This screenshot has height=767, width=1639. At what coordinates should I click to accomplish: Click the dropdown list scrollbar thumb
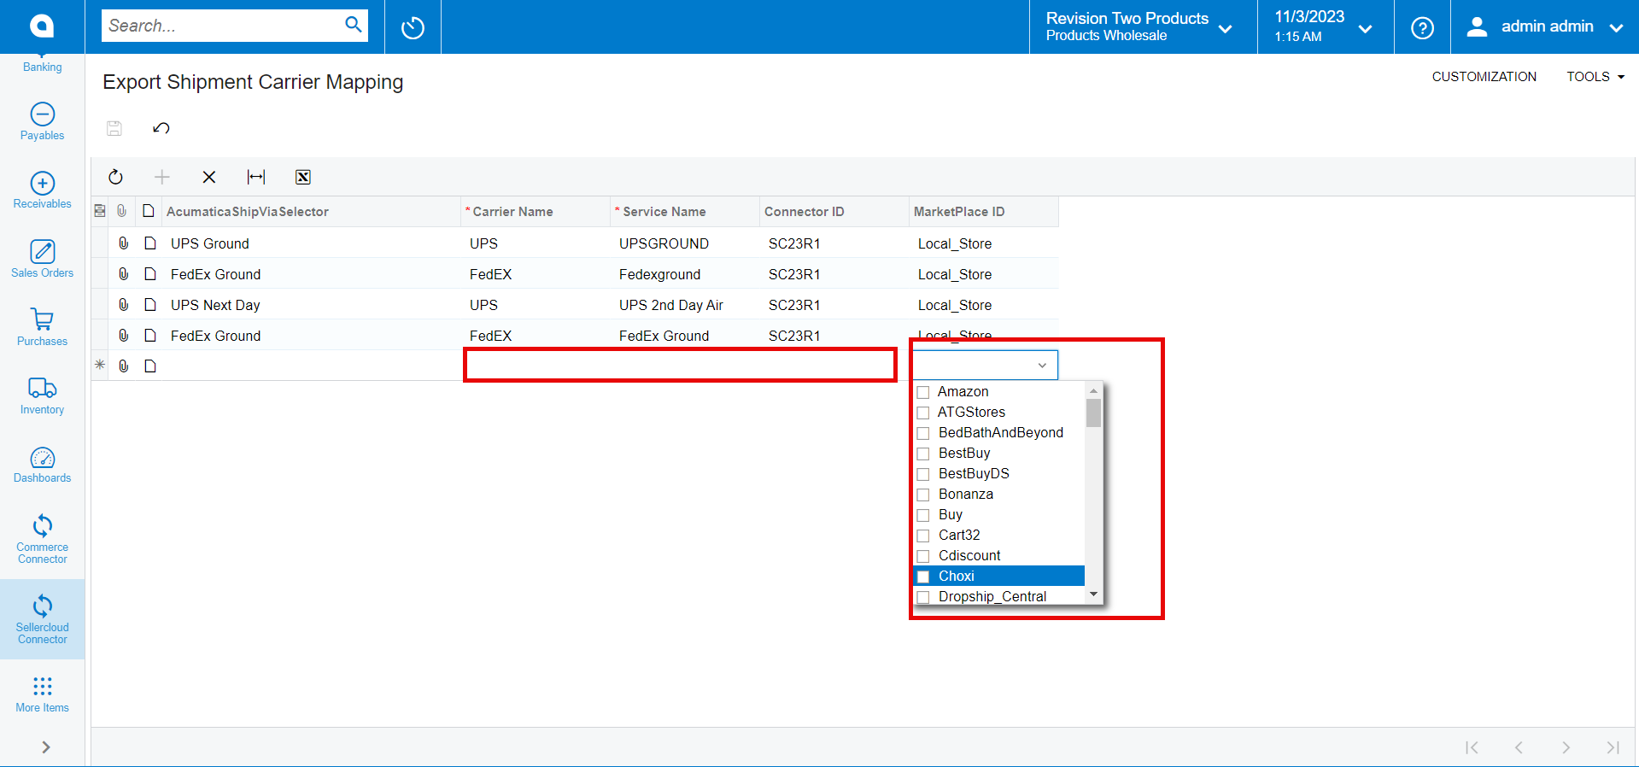point(1093,413)
